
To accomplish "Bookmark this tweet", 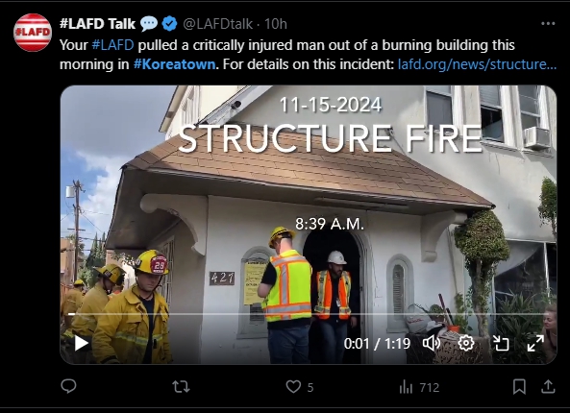I will 519,387.
